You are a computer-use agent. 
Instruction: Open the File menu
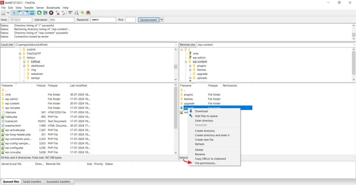click(x=3, y=8)
